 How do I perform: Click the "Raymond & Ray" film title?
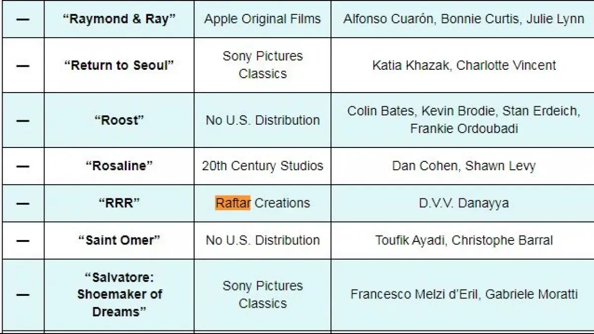pyautogui.click(x=119, y=19)
